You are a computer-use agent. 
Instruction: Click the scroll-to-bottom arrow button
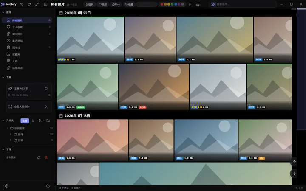[294, 174]
